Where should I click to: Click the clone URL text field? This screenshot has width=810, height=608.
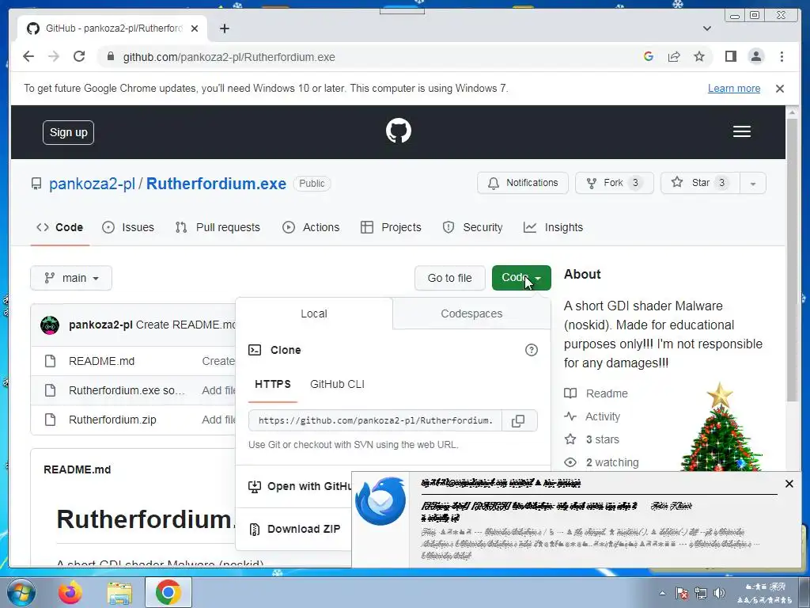pyautogui.click(x=375, y=420)
